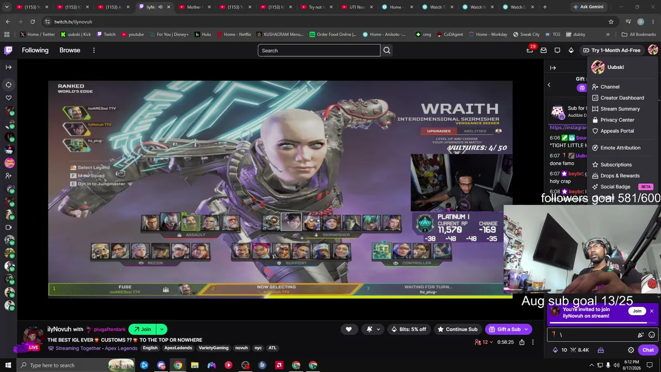
Task: Bookmark this page with the star icon
Action: pos(611,22)
